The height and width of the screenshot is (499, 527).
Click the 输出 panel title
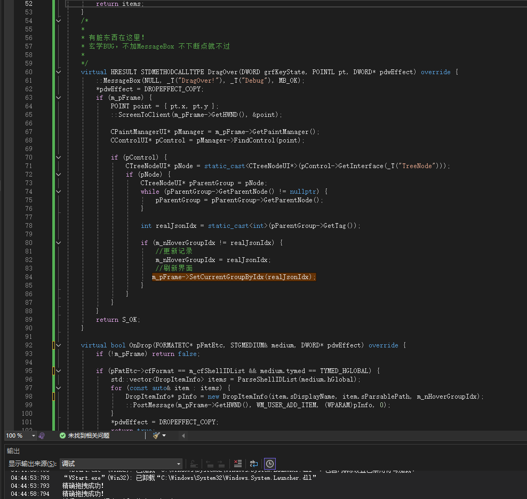click(x=13, y=451)
